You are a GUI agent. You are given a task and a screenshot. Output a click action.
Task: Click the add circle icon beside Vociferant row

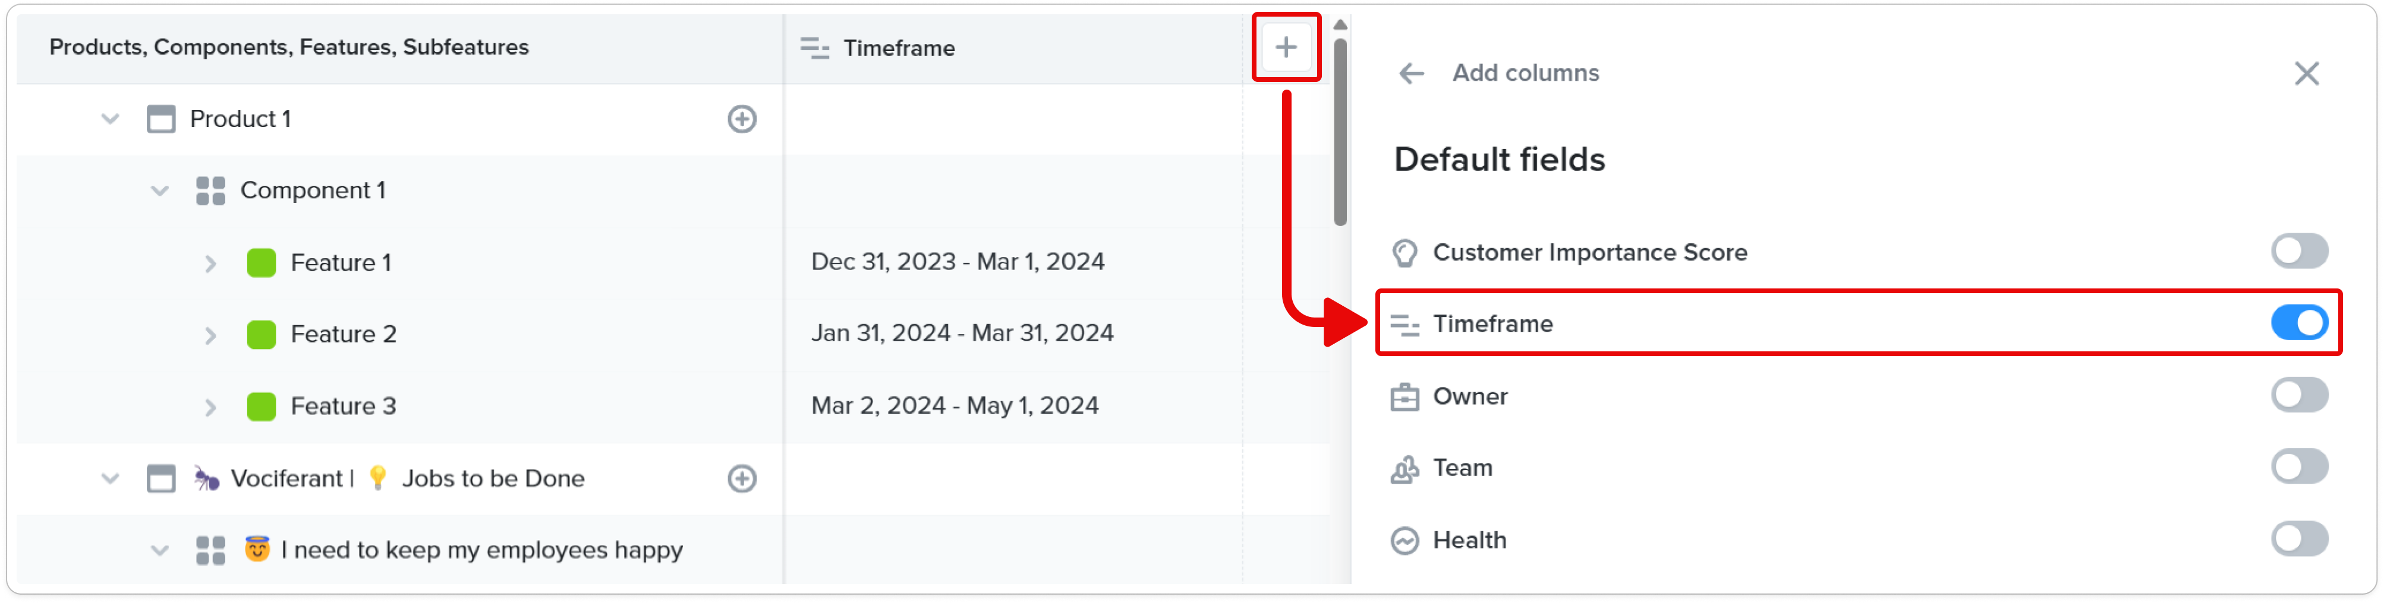[741, 478]
